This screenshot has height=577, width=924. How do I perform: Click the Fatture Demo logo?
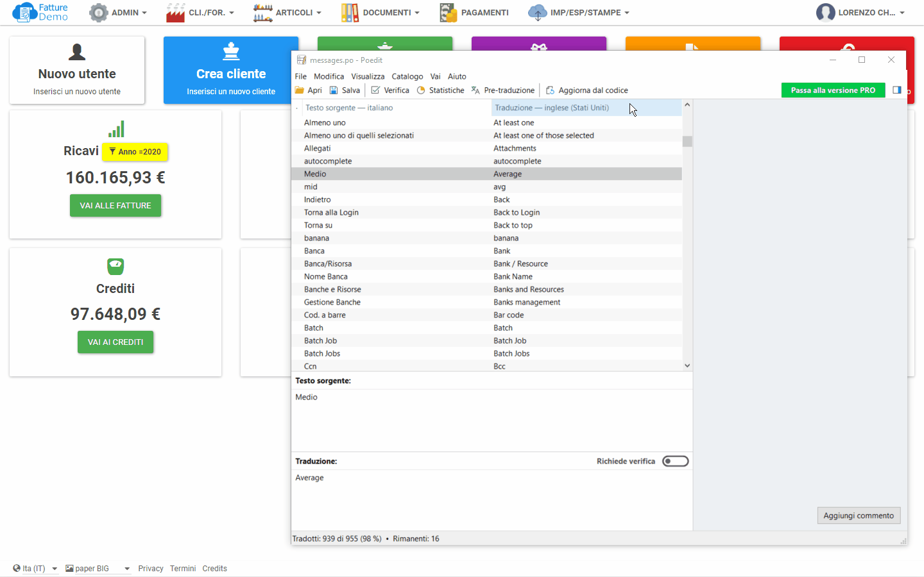40,12
